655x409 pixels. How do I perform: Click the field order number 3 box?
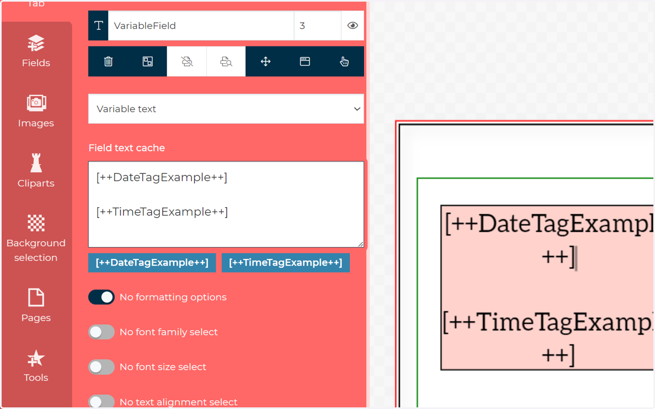[318, 26]
